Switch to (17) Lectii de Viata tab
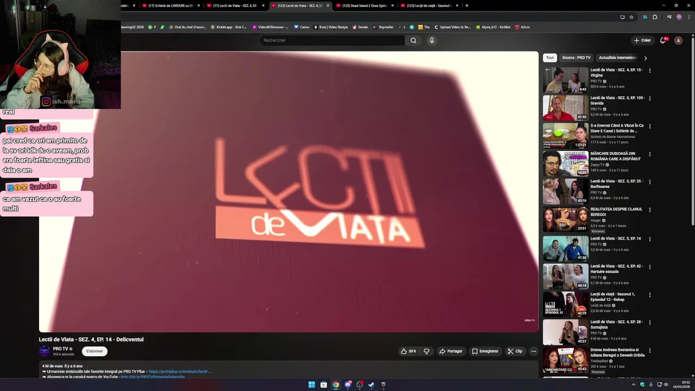 tap(235, 5)
